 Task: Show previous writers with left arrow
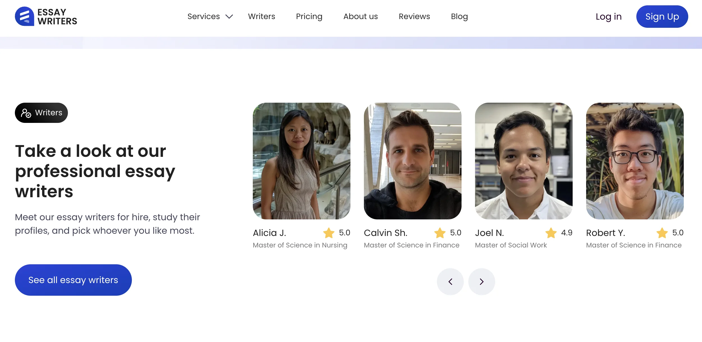[x=450, y=282]
